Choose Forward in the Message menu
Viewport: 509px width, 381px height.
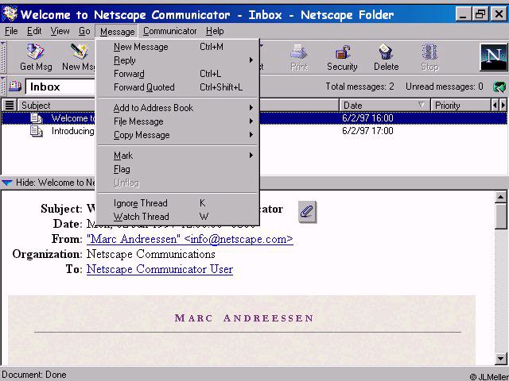(178, 74)
